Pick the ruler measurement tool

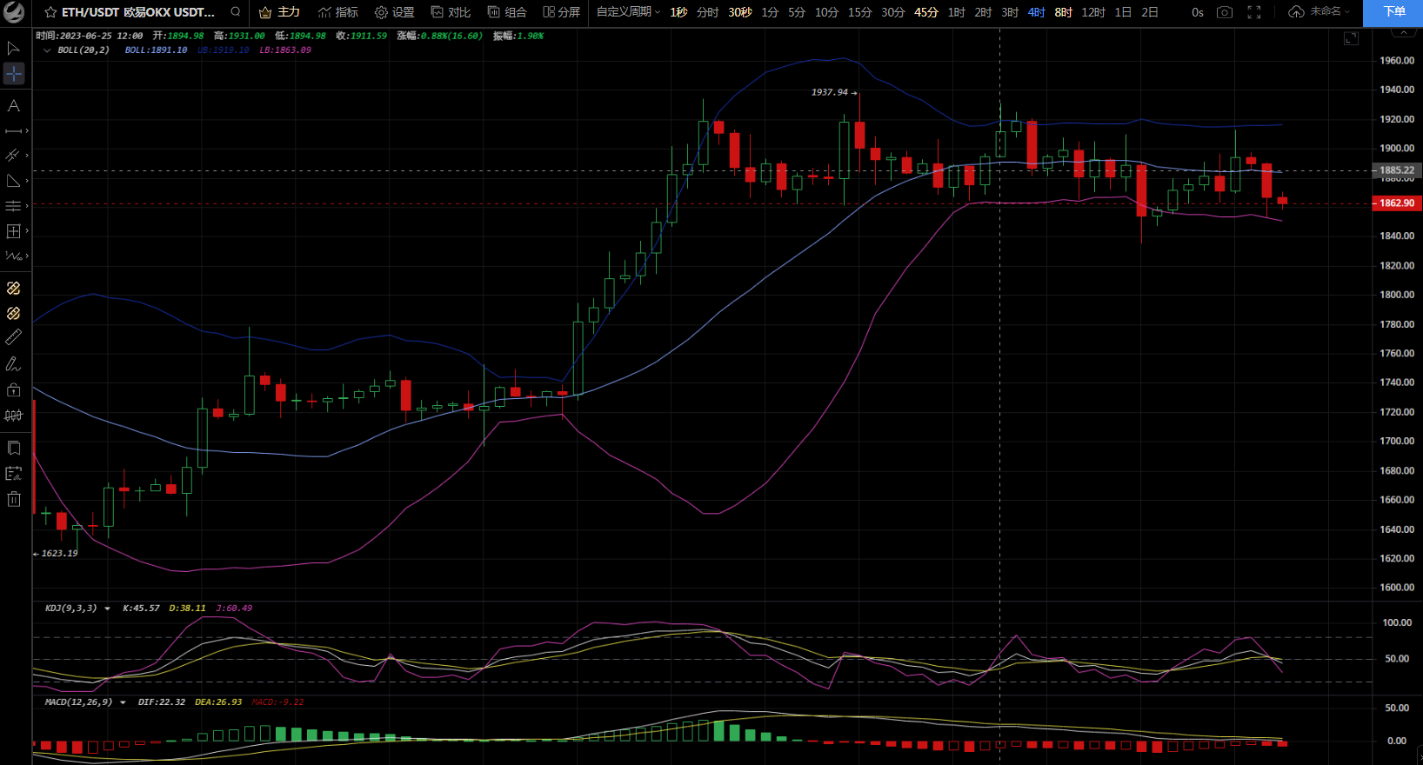(14, 337)
